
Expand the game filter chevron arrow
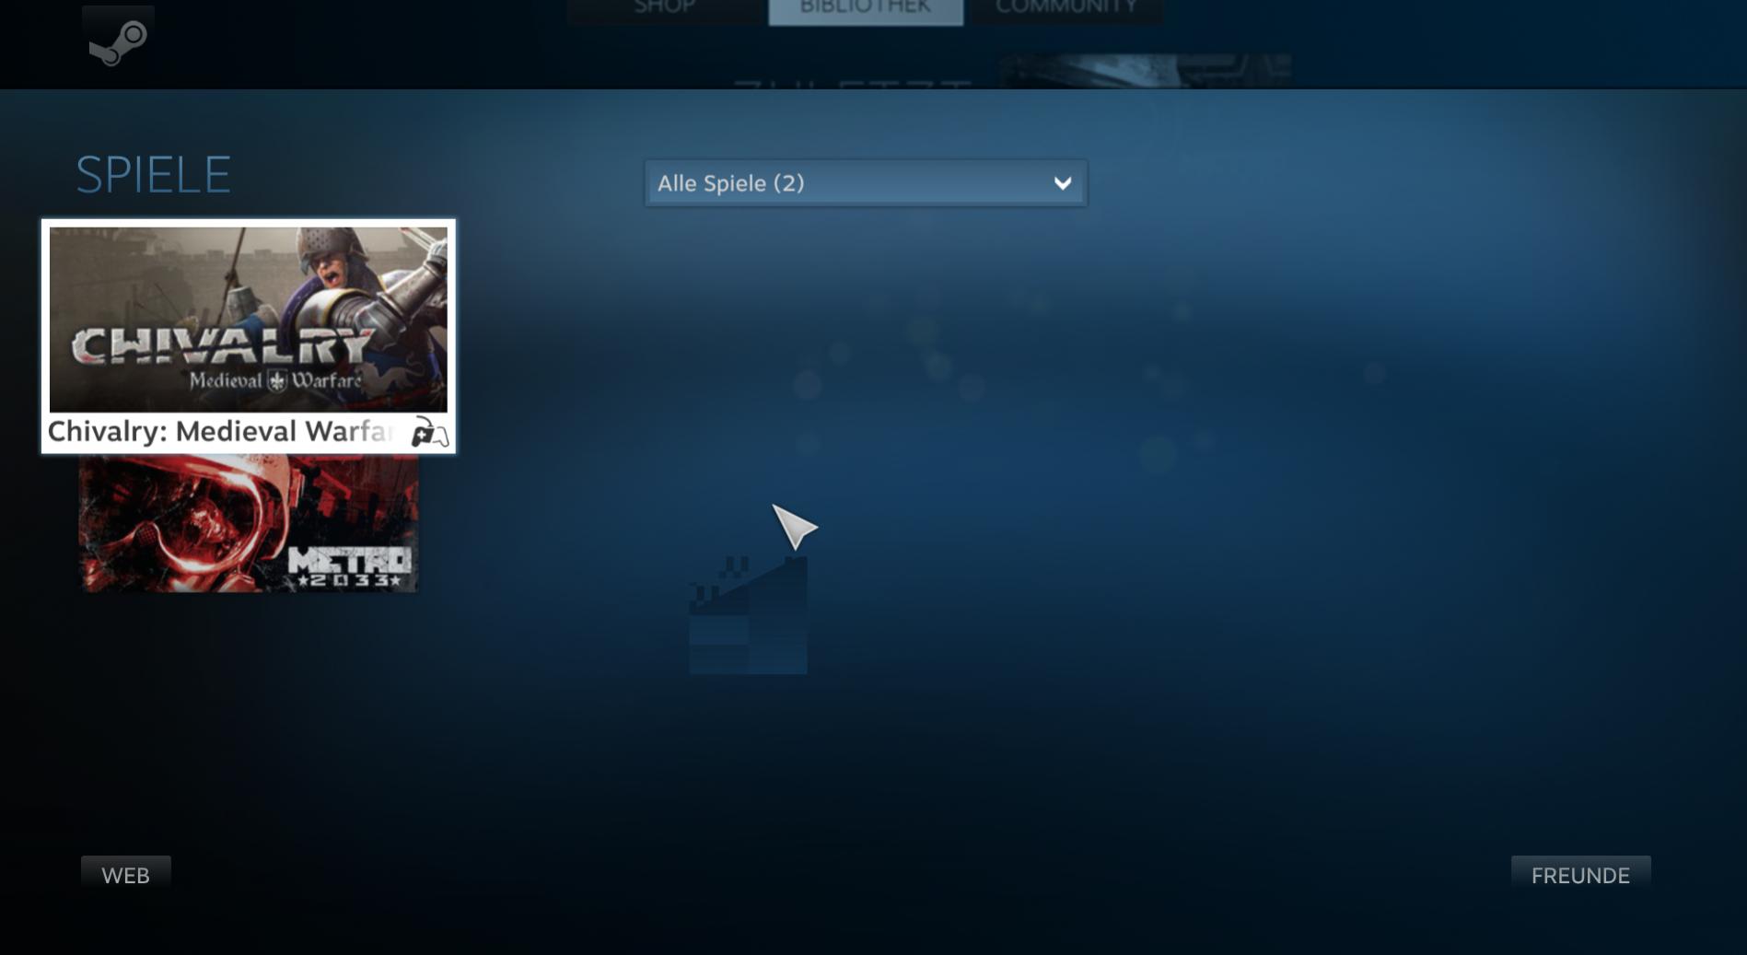[1063, 183]
